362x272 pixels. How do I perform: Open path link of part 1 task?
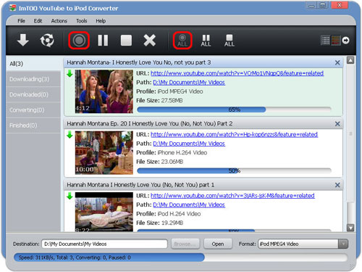pyautogui.click(x=189, y=205)
